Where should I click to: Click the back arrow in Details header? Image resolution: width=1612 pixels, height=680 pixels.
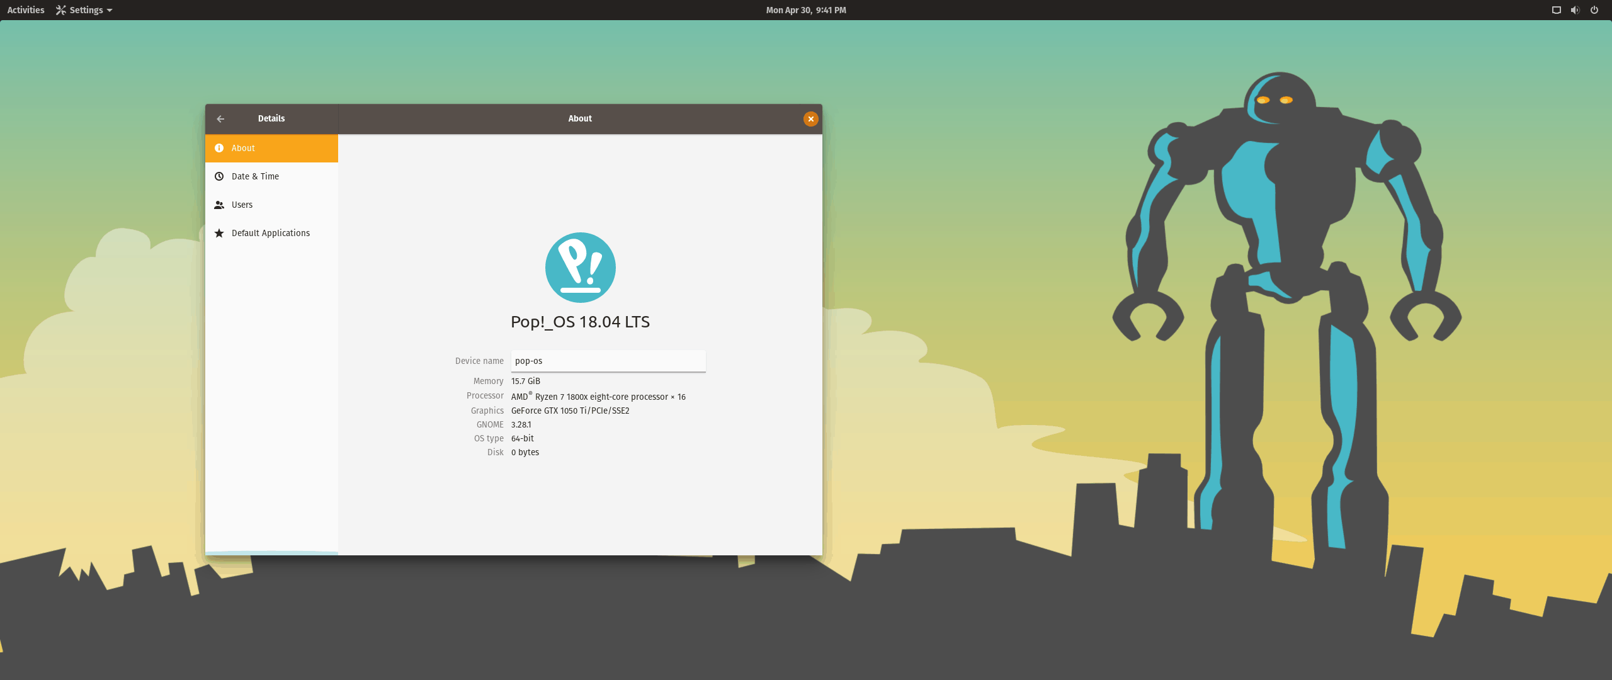click(220, 119)
